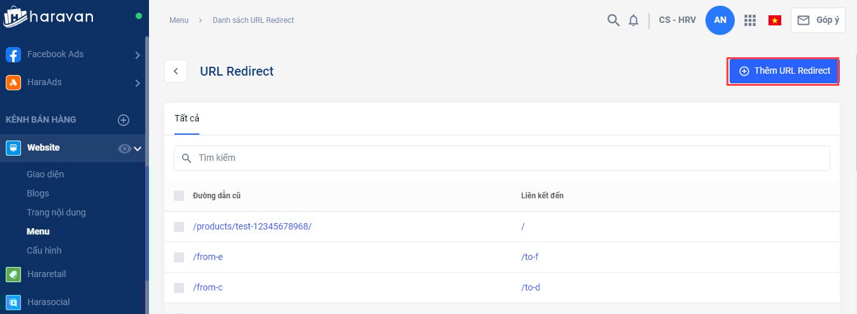Click the Vietnam flag language icon
857x314 pixels.
tap(775, 20)
